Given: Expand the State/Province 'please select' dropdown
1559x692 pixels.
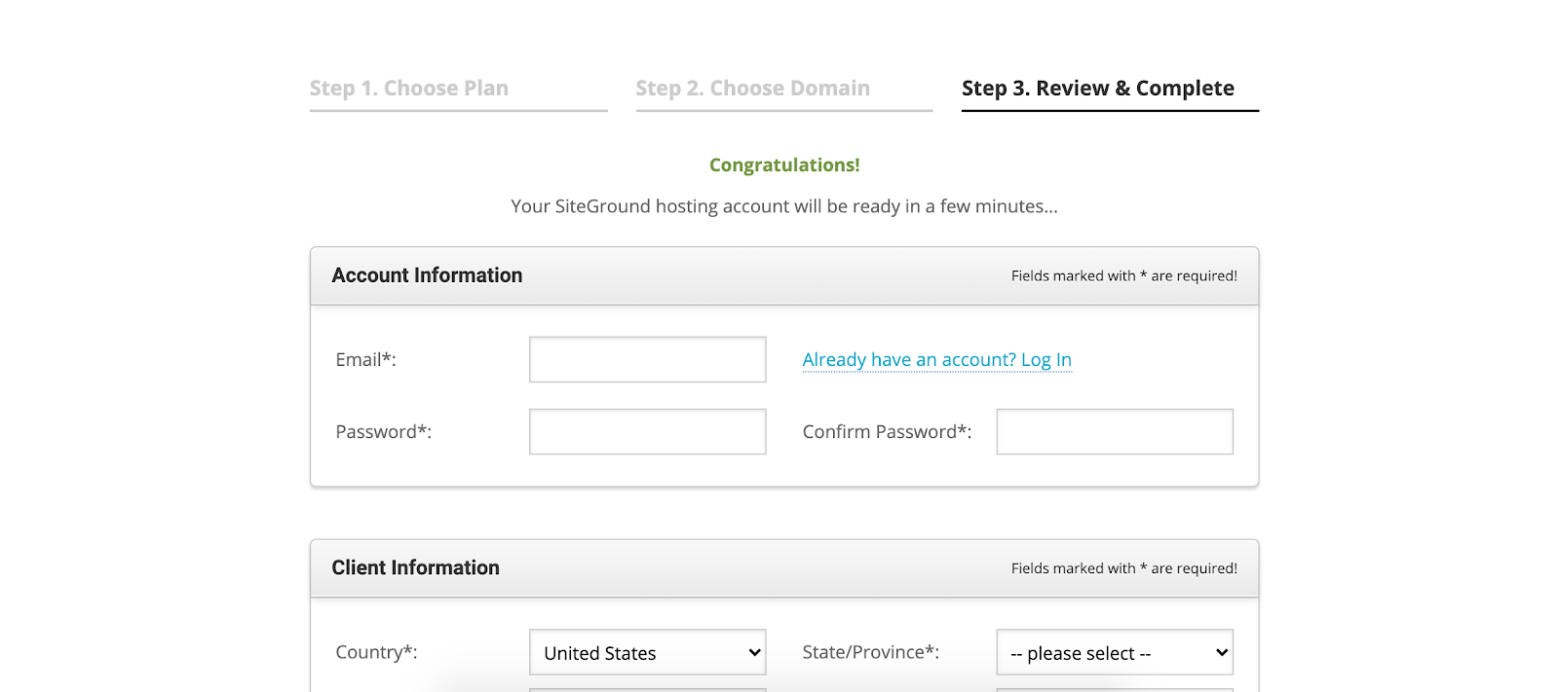Looking at the screenshot, I should [1114, 653].
